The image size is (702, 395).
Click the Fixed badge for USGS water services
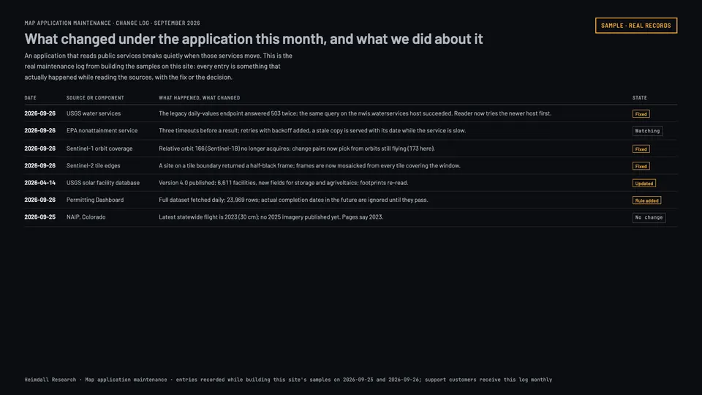point(641,114)
